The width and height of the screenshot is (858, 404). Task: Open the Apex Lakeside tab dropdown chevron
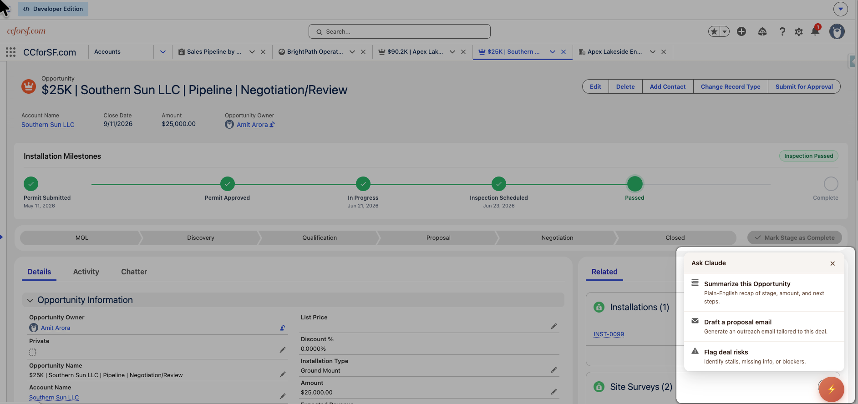pos(652,52)
